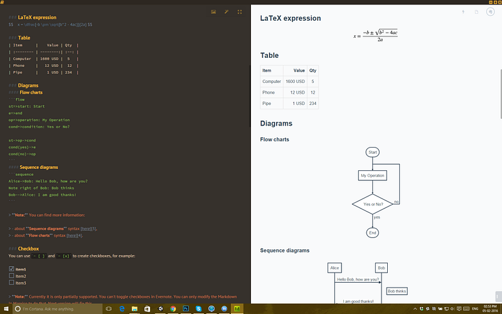Click the round blue app icon beside Marxico

[x=224, y=309]
